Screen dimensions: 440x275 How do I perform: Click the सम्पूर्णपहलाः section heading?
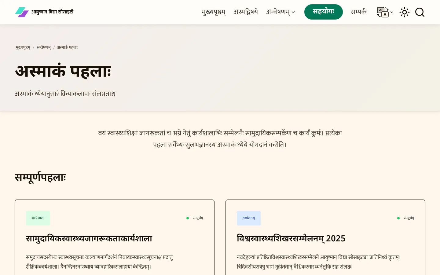40,178
